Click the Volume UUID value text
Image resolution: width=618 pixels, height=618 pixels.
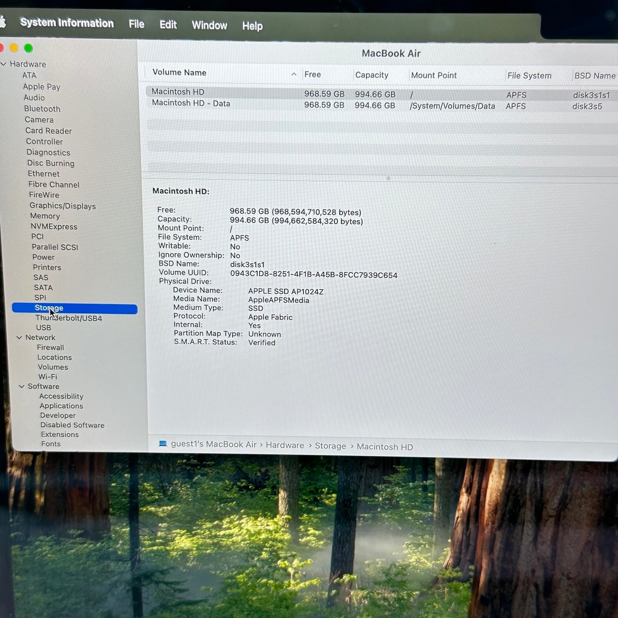(x=314, y=275)
